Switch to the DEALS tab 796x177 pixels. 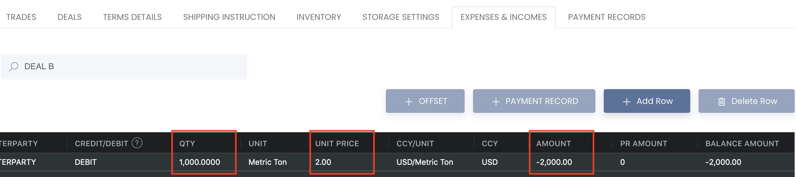point(70,17)
